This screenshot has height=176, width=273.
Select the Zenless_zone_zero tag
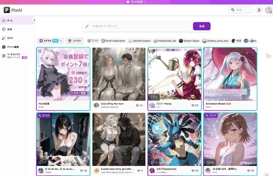pos(216,41)
